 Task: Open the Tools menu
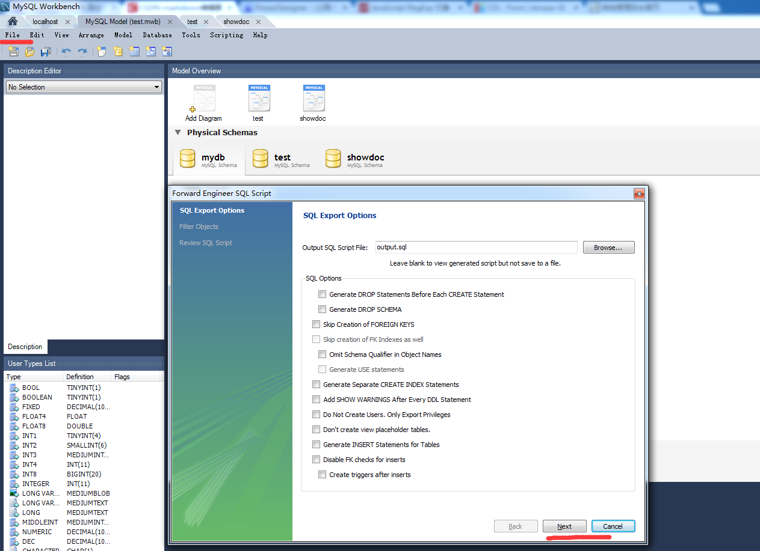(191, 35)
